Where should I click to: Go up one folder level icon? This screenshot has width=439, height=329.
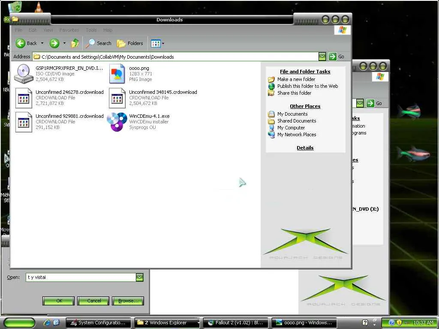tap(75, 43)
